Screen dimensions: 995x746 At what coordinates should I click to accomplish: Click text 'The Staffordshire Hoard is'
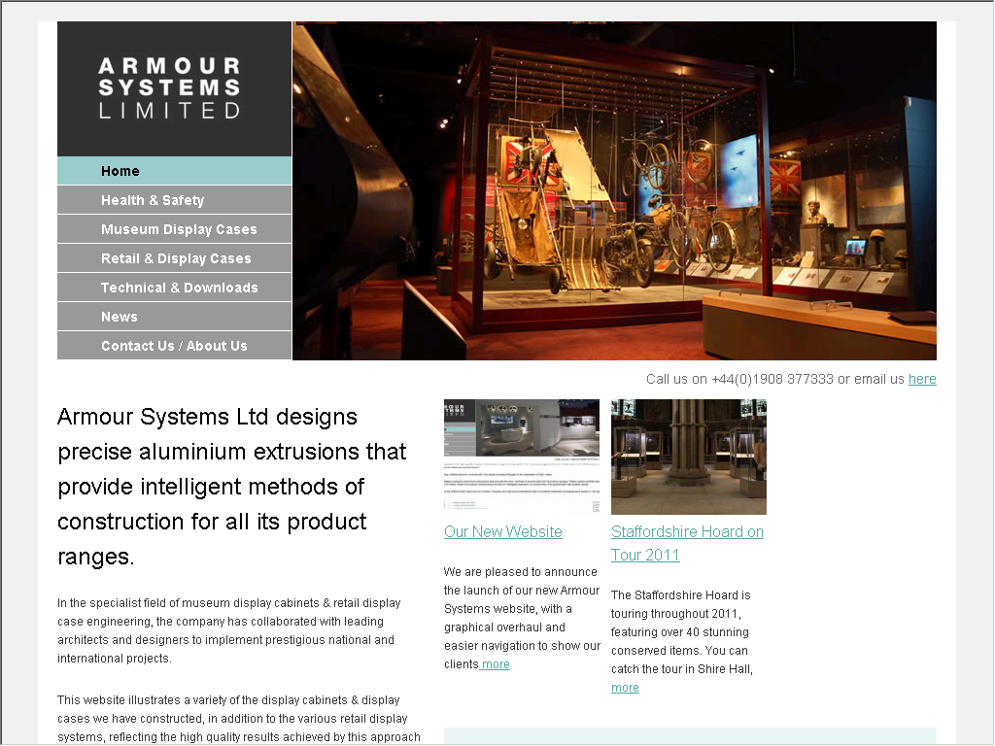681,595
